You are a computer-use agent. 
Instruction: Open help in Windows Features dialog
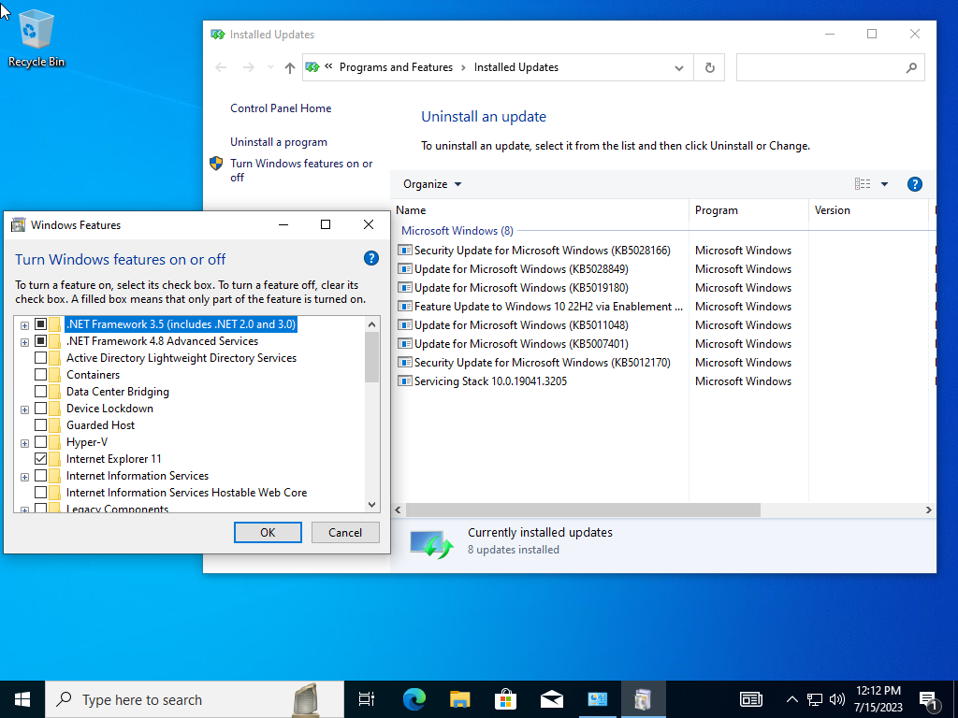(x=370, y=258)
